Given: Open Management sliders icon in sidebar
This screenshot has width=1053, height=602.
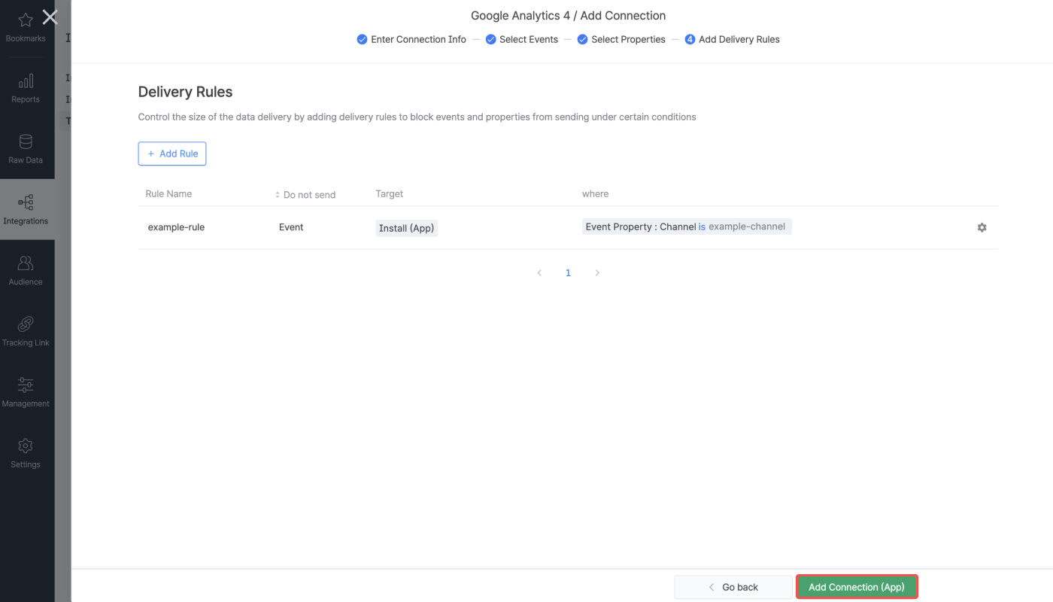Looking at the screenshot, I should (26, 385).
